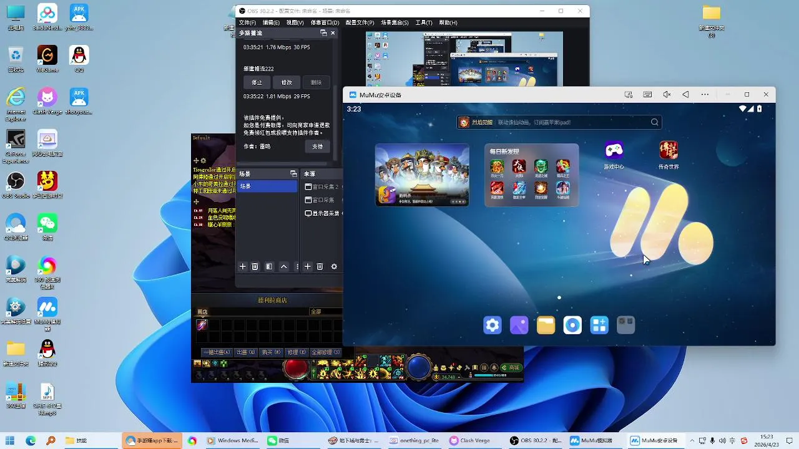Open OBS 工具(T) menu
The height and width of the screenshot is (449, 799).
tap(424, 22)
